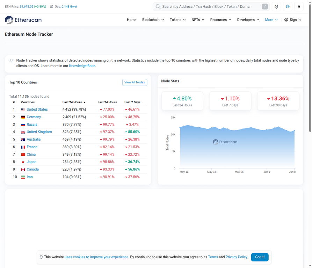312x268 pixels.
Task: Click the Jun 1 chart axis label
Action: coord(267,172)
